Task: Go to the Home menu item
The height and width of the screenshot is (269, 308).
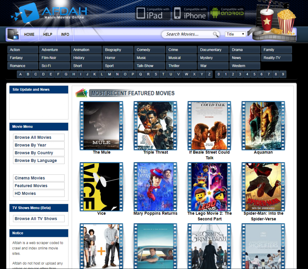Action: click(x=29, y=34)
